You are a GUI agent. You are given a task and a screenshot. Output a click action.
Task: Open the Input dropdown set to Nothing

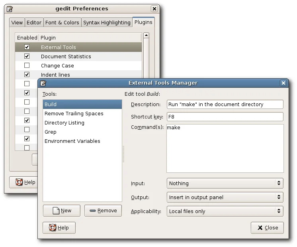(225, 183)
